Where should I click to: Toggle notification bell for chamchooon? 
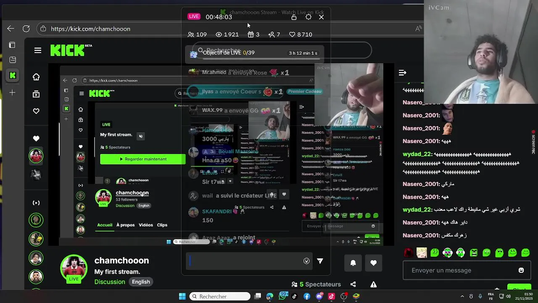point(353,263)
